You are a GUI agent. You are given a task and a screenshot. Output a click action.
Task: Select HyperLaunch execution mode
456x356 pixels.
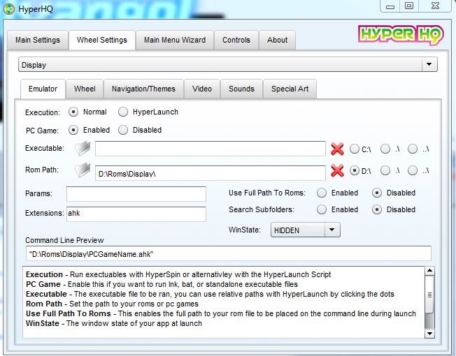123,112
